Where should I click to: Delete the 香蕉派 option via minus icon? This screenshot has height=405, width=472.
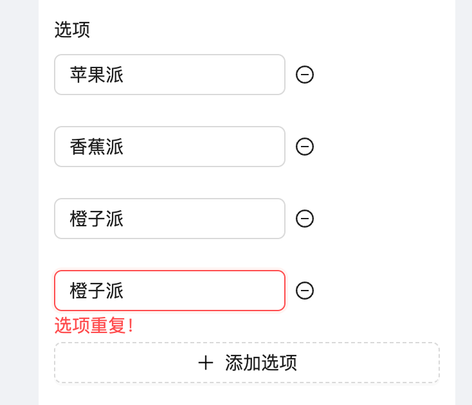point(305,147)
